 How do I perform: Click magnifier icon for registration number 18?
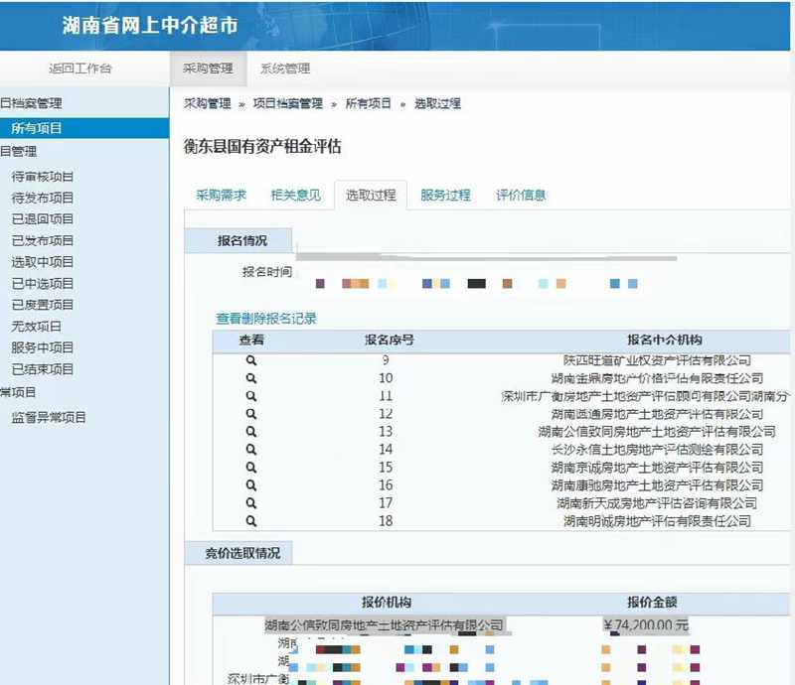[x=251, y=521]
